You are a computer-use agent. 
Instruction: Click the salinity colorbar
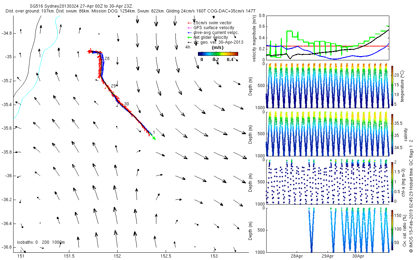click(392, 134)
